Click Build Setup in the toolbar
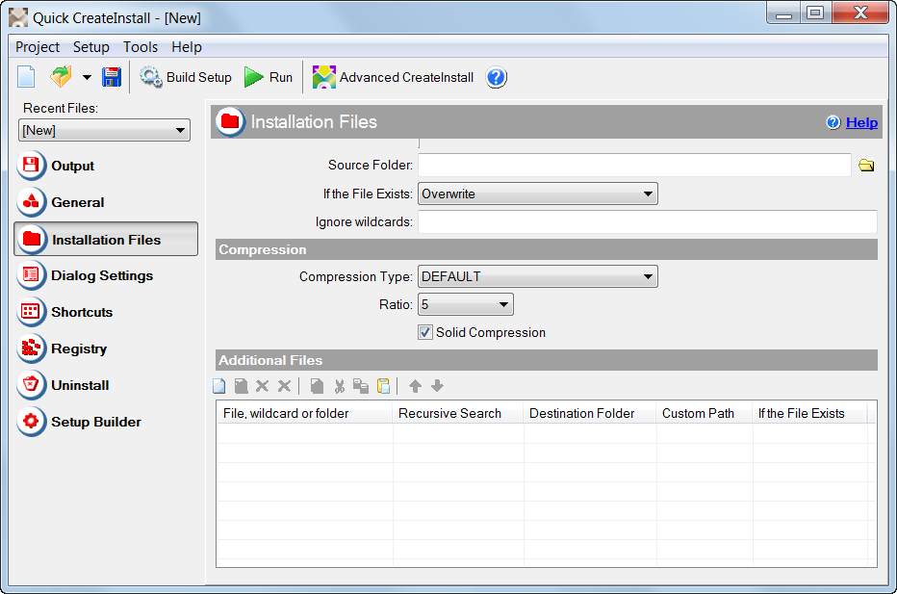897x594 pixels. coord(186,77)
